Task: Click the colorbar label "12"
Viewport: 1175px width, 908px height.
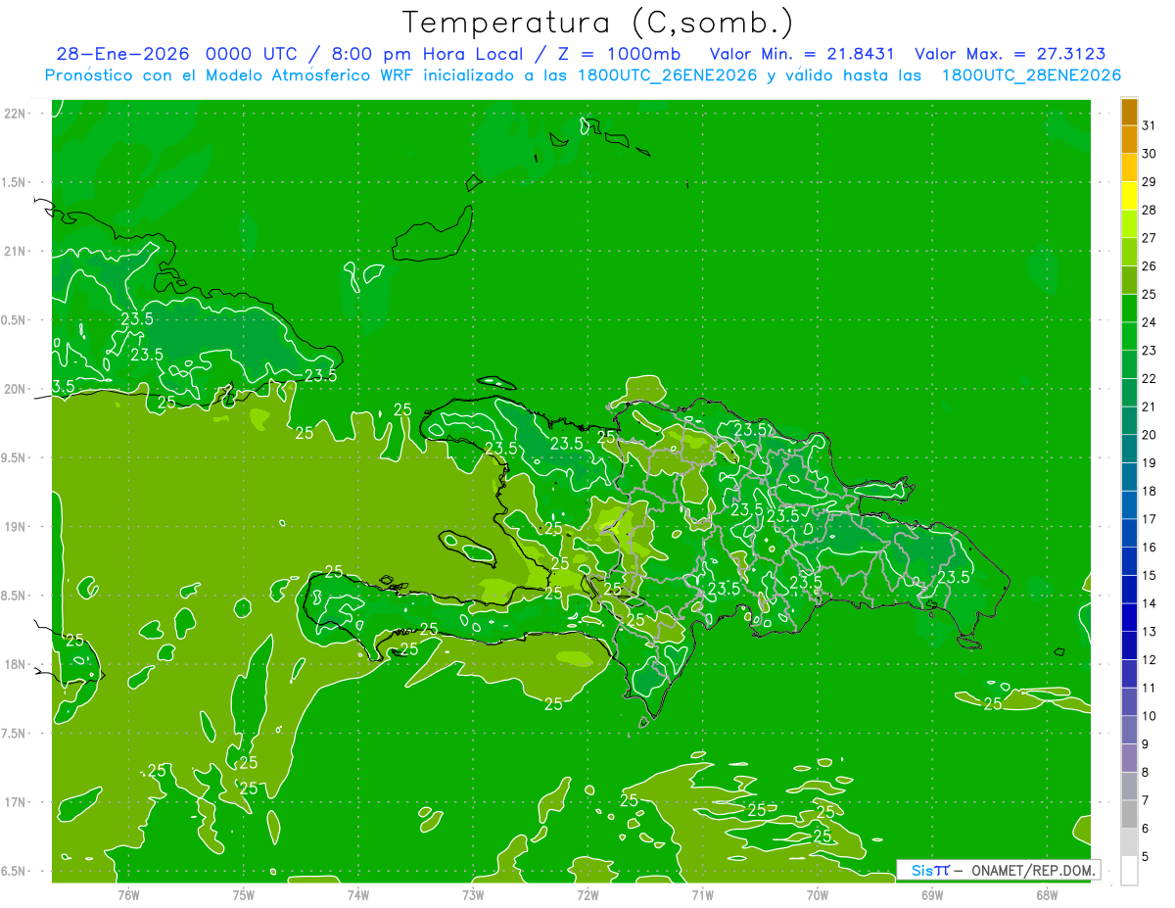Action: pos(1149,660)
